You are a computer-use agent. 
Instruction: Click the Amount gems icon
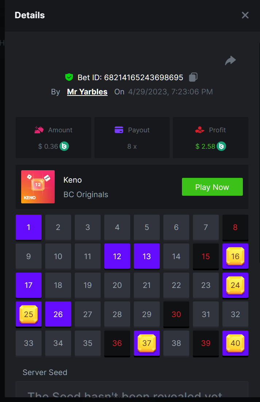click(x=39, y=130)
